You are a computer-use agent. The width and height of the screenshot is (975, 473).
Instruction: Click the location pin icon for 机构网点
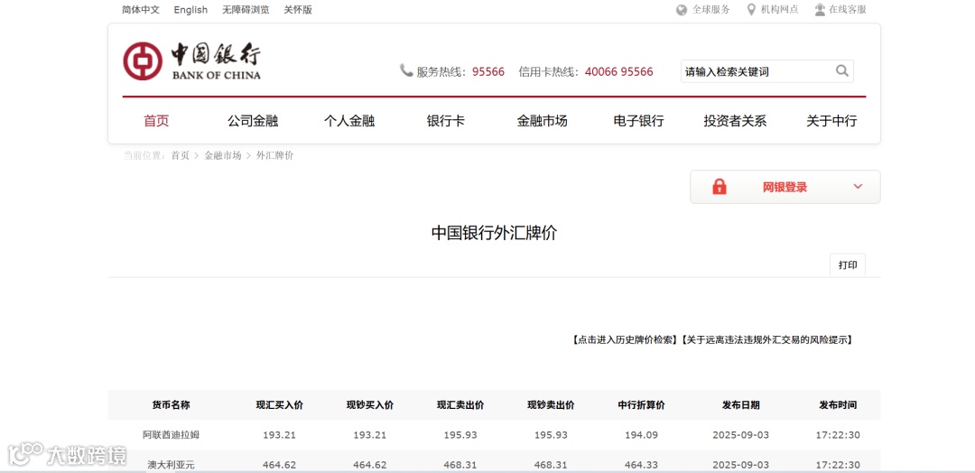[x=751, y=9]
